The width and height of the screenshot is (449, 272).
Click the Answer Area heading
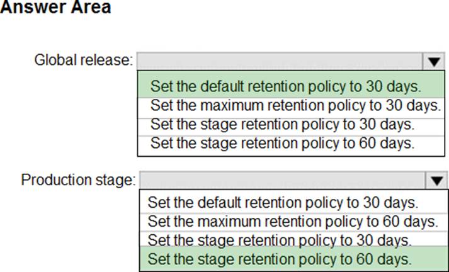[56, 8]
